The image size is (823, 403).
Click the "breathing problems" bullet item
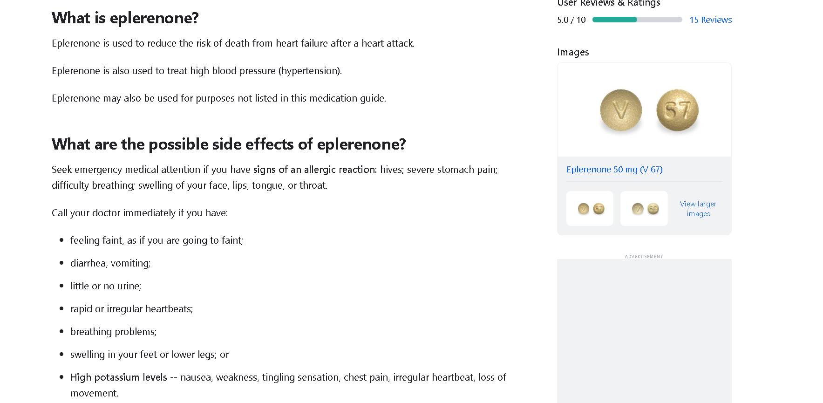pos(113,332)
